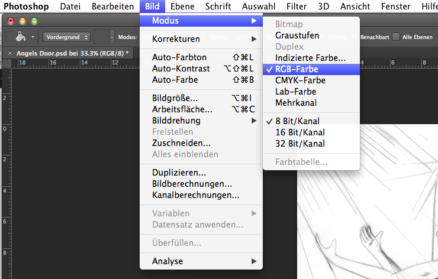Viewport: 438px width, 279px height.
Task: Open Kanalberechnungen dialog
Action: [201, 194]
